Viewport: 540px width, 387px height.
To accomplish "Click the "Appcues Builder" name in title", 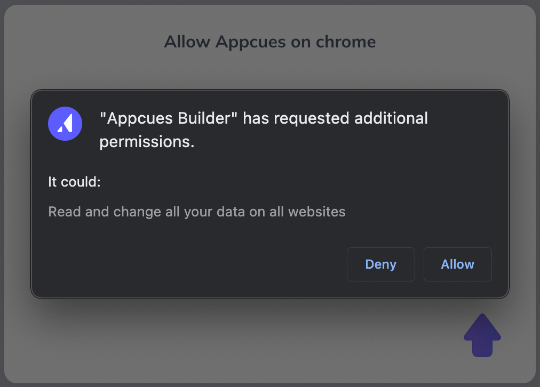I will 169,118.
